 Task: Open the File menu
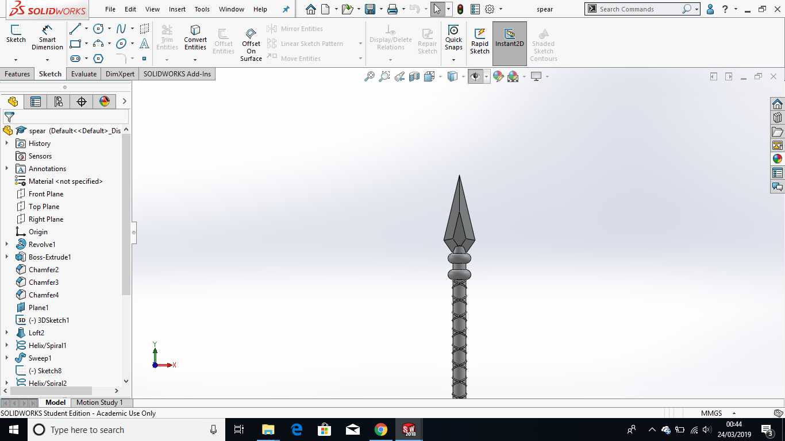click(110, 9)
